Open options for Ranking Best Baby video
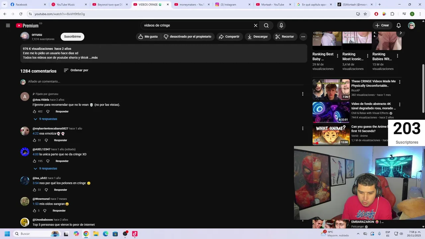Image resolution: width=425 pixels, height=239 pixels. click(338, 56)
